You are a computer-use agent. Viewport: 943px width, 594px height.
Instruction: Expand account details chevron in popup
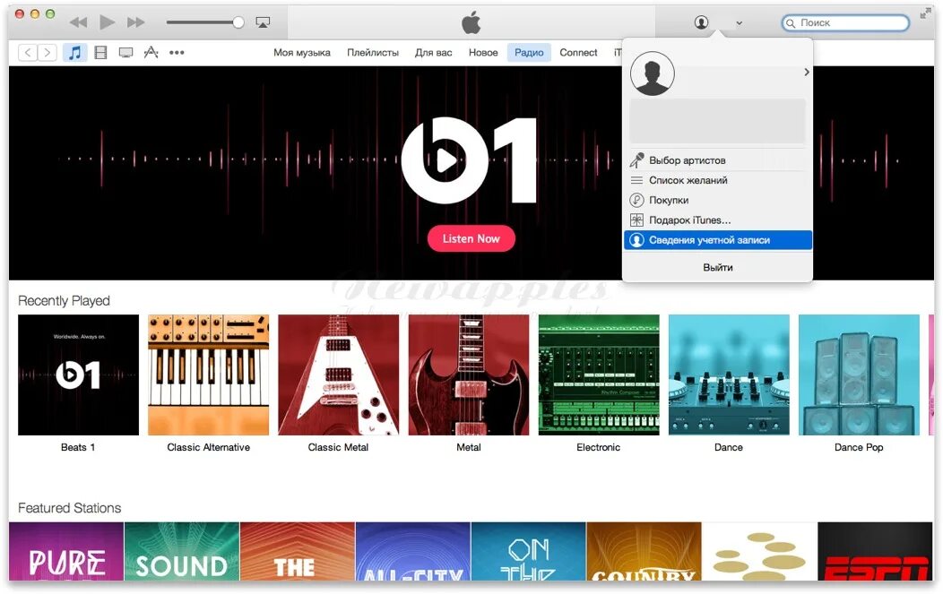pos(807,73)
